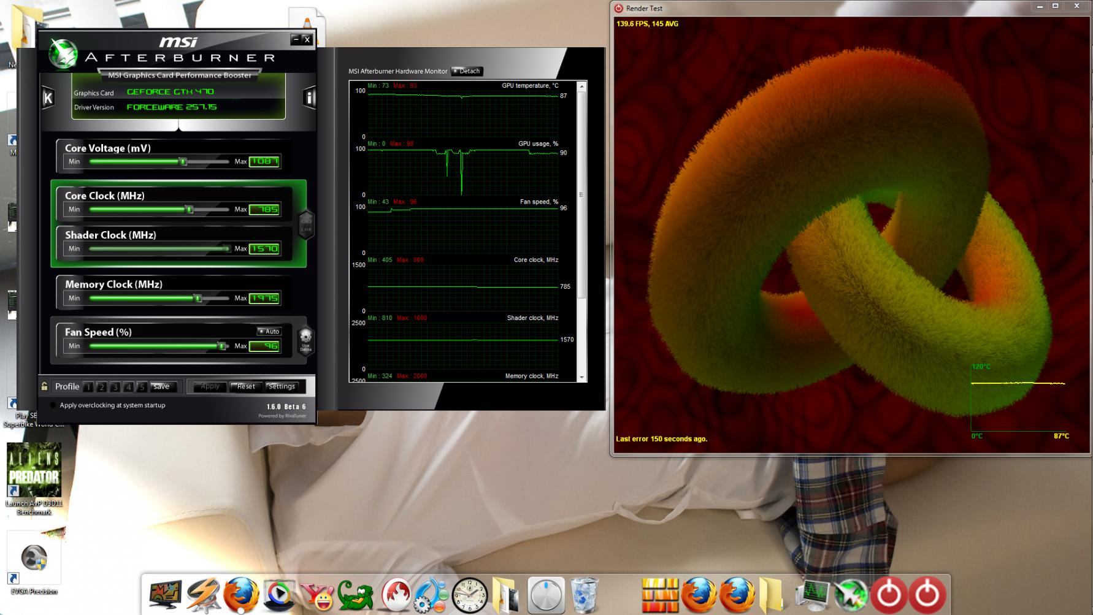Click the Fan Speed slider handle
The height and width of the screenshot is (615, 1093).
[x=222, y=346]
